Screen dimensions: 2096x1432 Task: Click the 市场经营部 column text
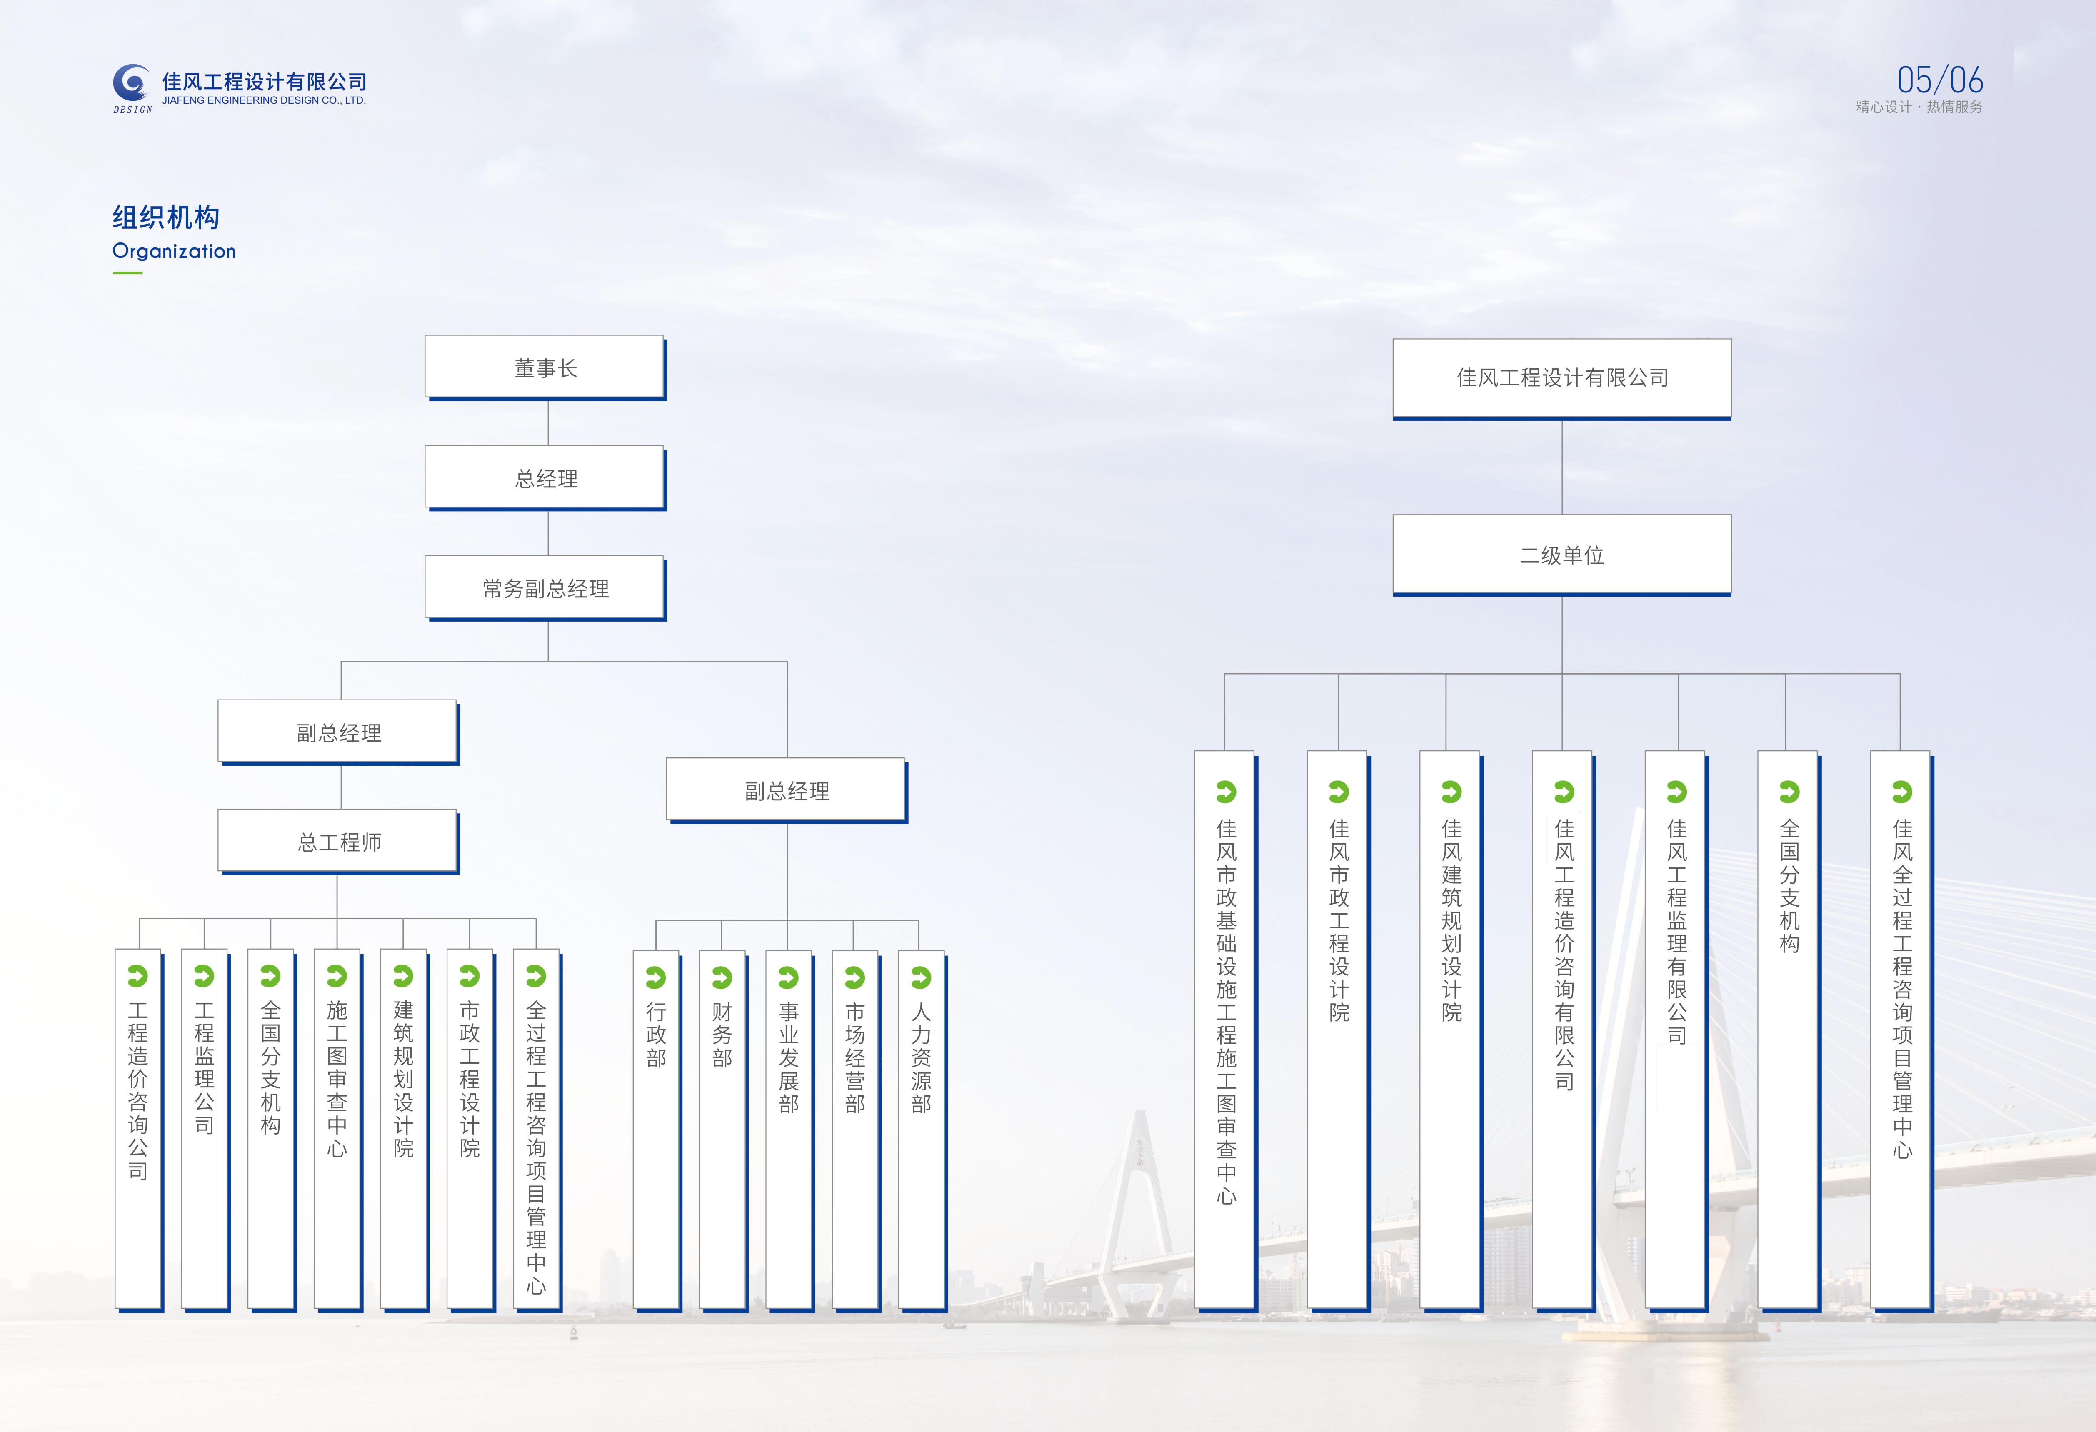[x=854, y=1058]
